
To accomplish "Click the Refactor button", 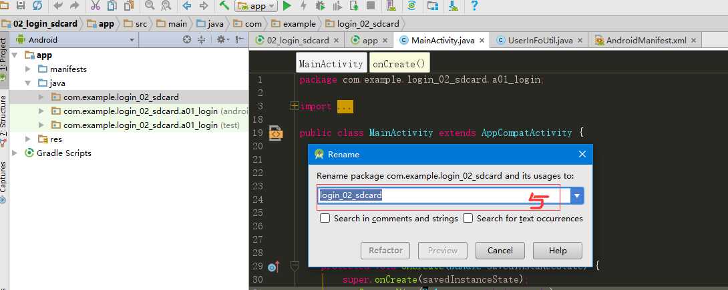I will (x=385, y=251).
